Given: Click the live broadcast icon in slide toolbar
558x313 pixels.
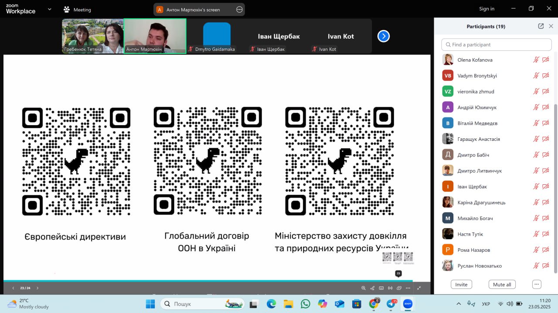Looking at the screenshot, I should click(x=390, y=288).
